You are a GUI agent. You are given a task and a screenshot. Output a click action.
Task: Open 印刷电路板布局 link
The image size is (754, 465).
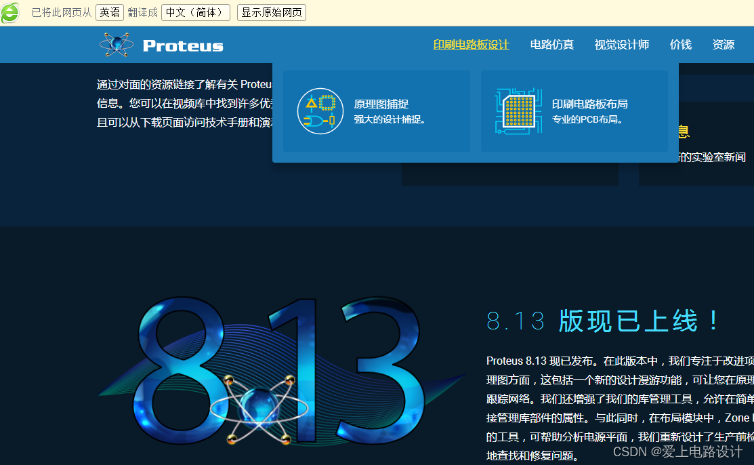(x=589, y=104)
